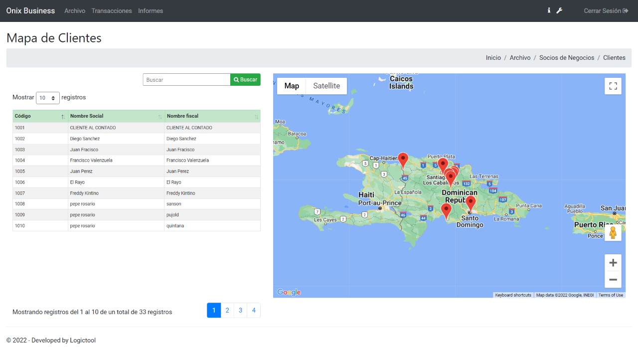Zoom in on the map
This screenshot has width=638, height=359.
coord(613,263)
